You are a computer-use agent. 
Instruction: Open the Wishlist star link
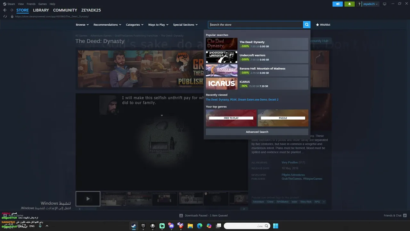click(323, 25)
